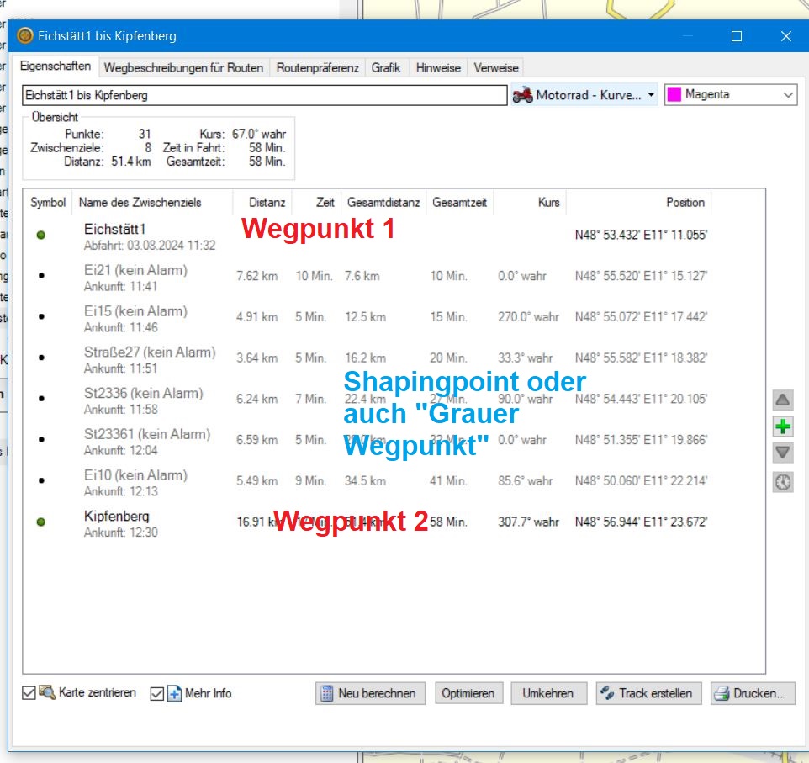Viewport: 809px width, 763px height.
Task: Click the Symbol column header
Action: (x=48, y=203)
